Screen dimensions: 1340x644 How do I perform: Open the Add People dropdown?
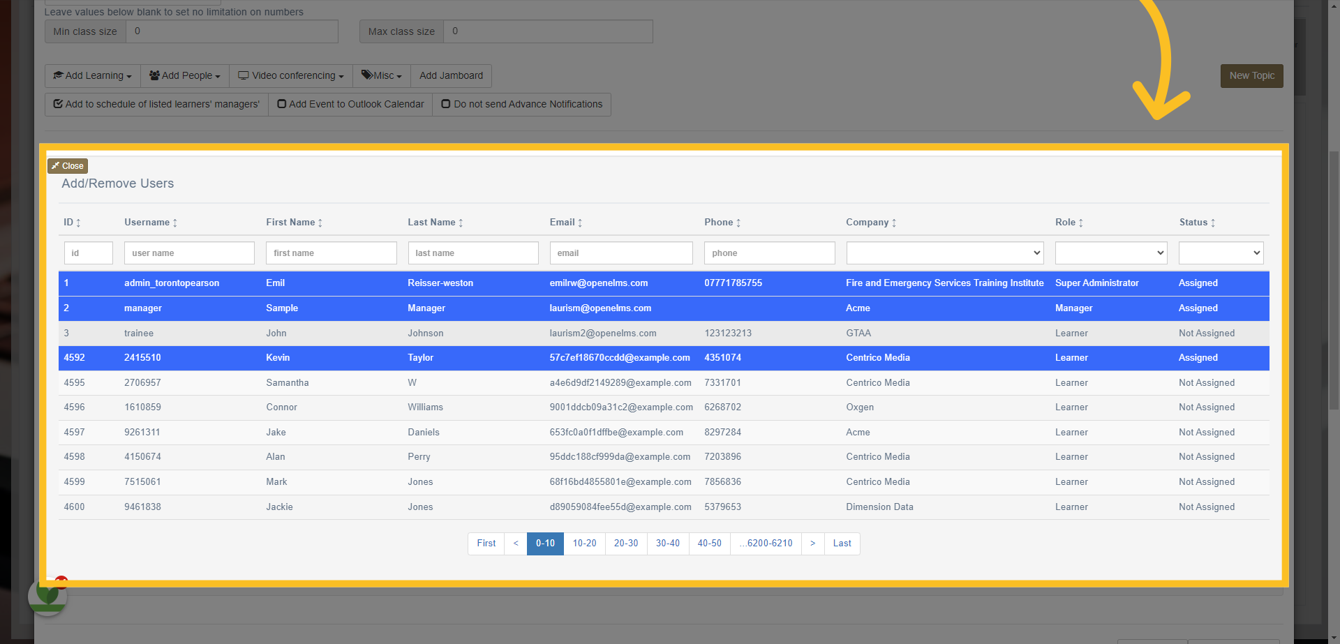click(x=185, y=75)
